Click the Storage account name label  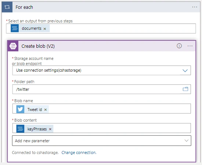pyautogui.click(x=33, y=61)
